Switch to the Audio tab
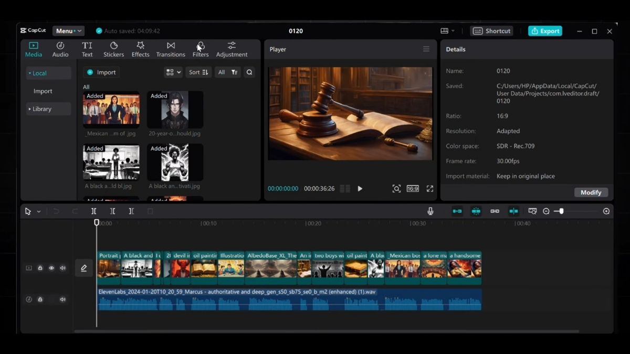Viewport: 630px width, 354px height. [x=60, y=49]
